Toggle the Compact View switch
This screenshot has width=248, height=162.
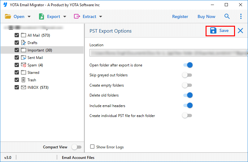pyautogui.click(x=76, y=147)
